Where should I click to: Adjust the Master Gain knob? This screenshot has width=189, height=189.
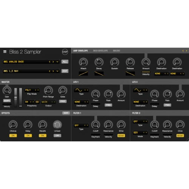click(7, 90)
